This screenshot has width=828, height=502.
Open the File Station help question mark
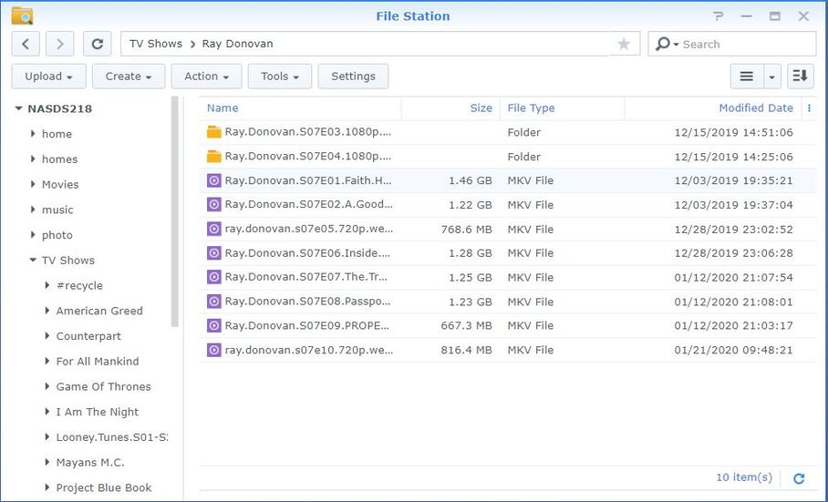(x=719, y=15)
